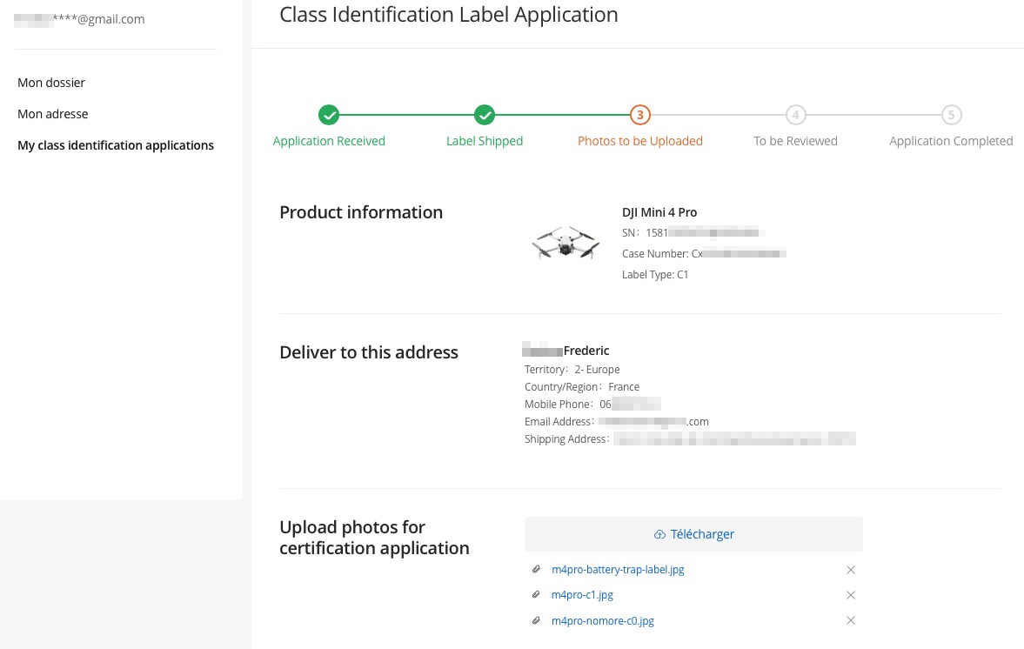Click the Label Type: C1 text

point(655,275)
